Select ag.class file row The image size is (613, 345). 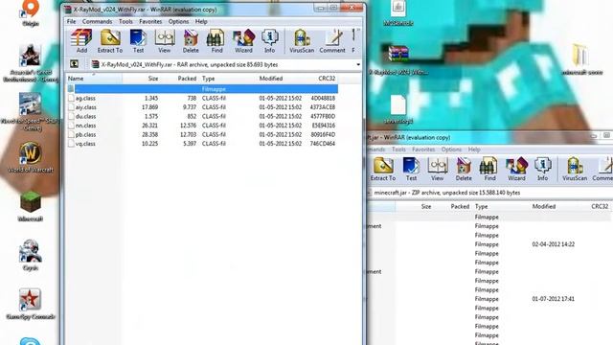[x=202, y=98]
